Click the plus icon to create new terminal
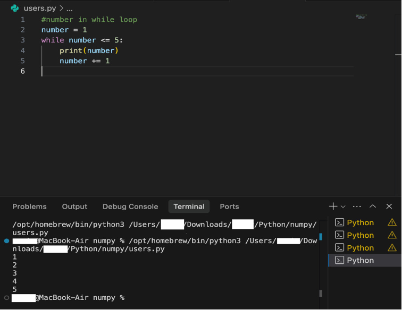402x310 pixels. click(333, 206)
